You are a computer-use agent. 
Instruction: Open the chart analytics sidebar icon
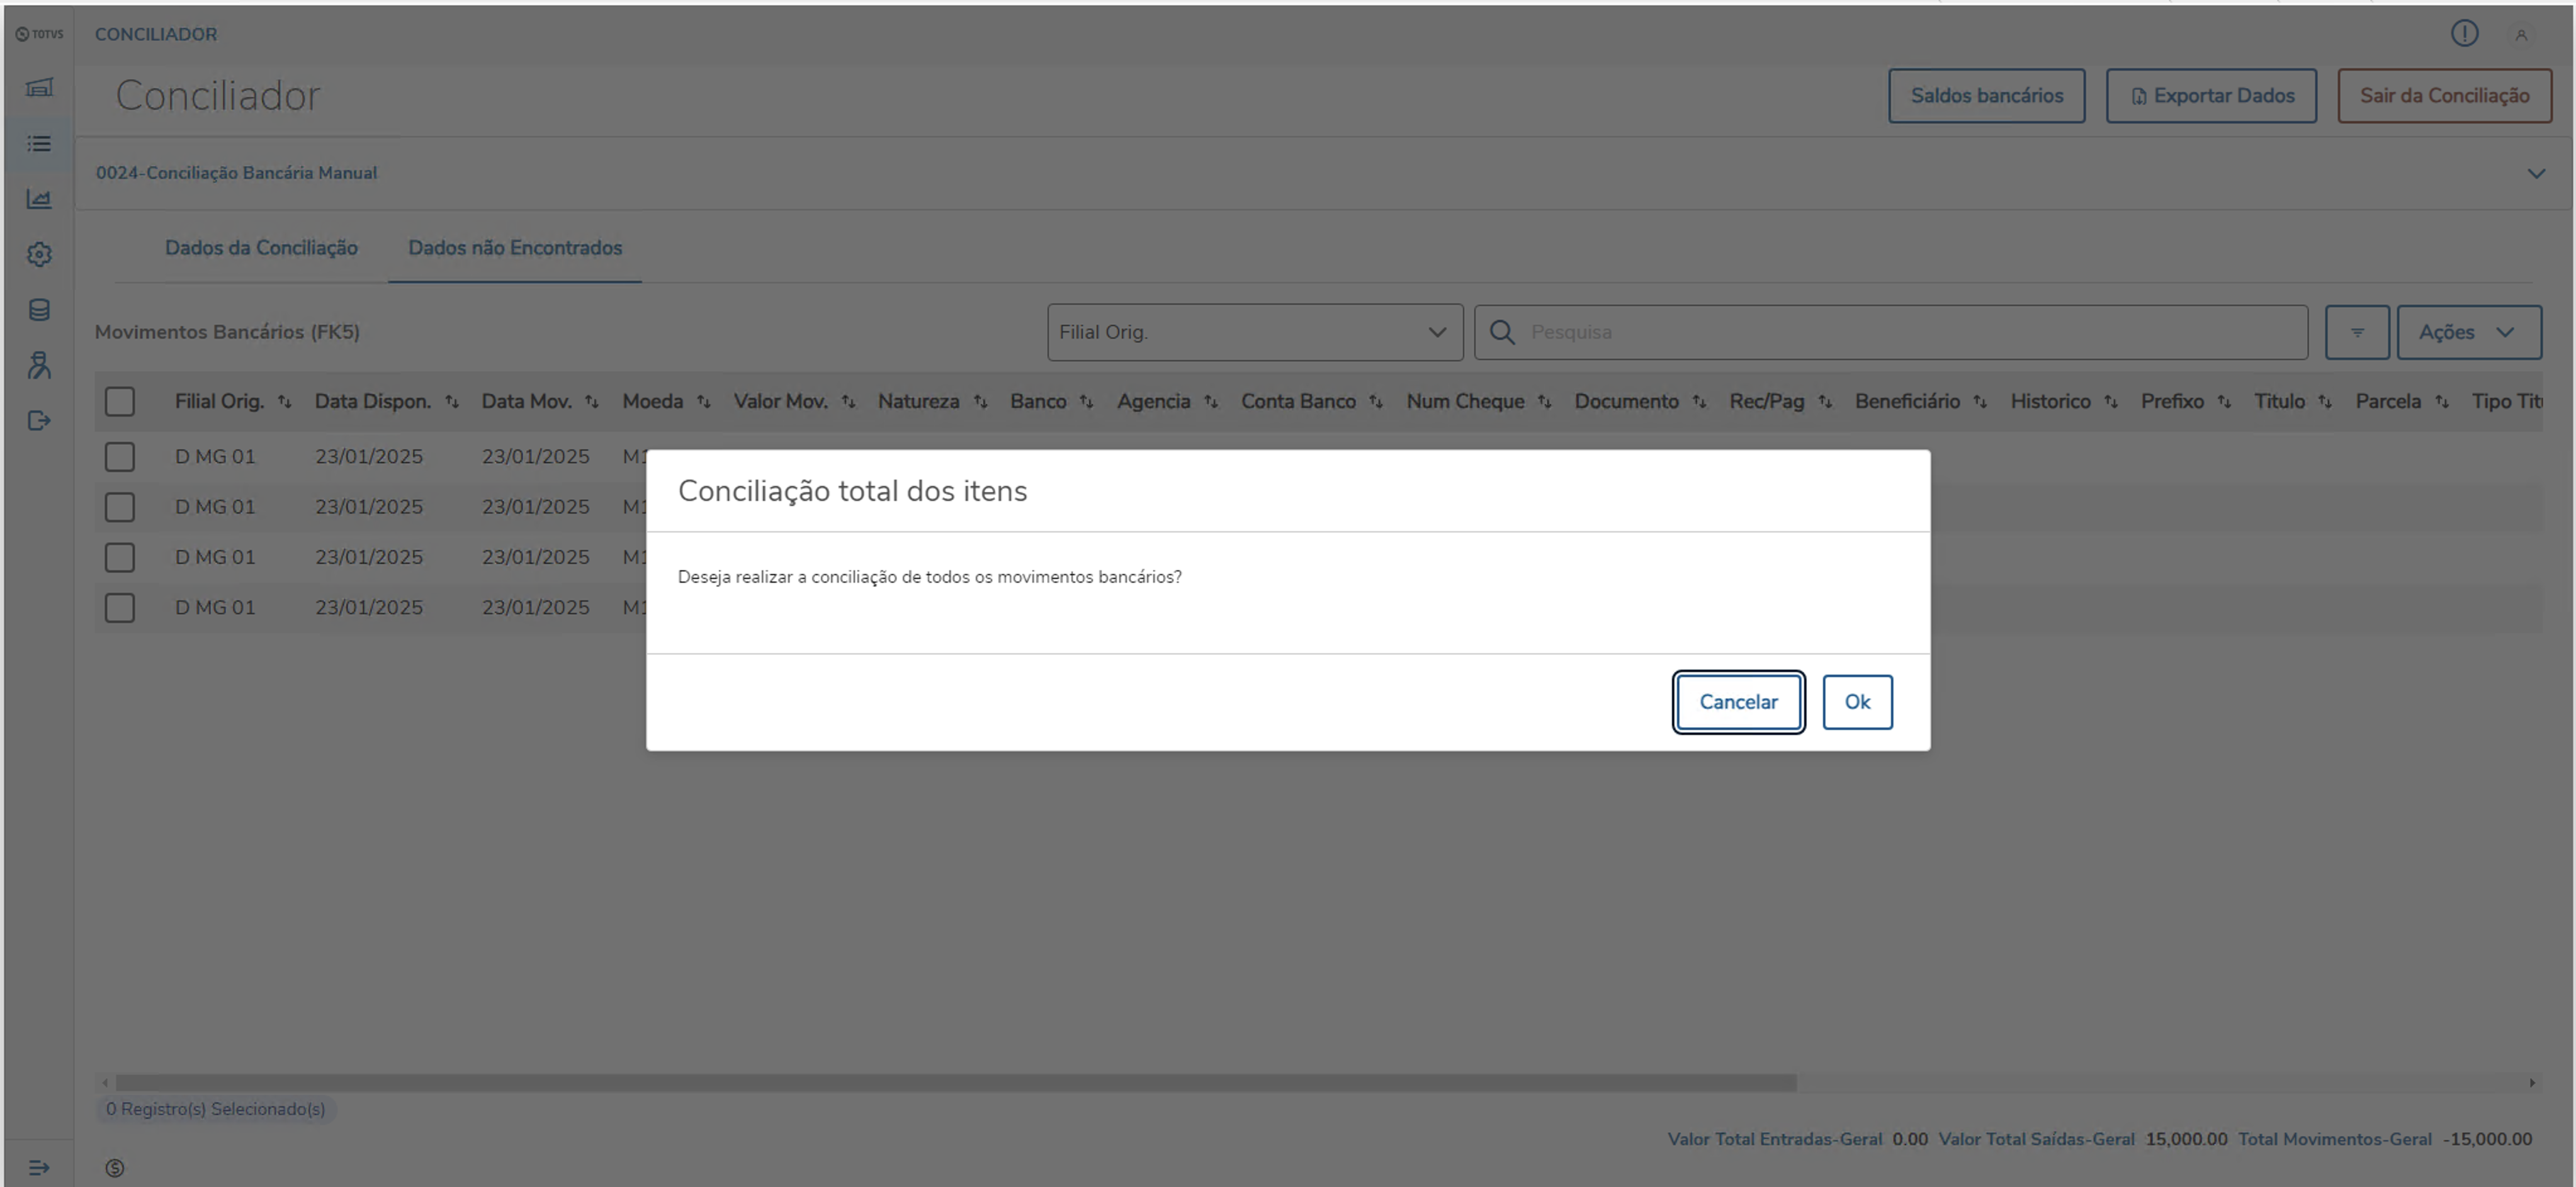[39, 199]
